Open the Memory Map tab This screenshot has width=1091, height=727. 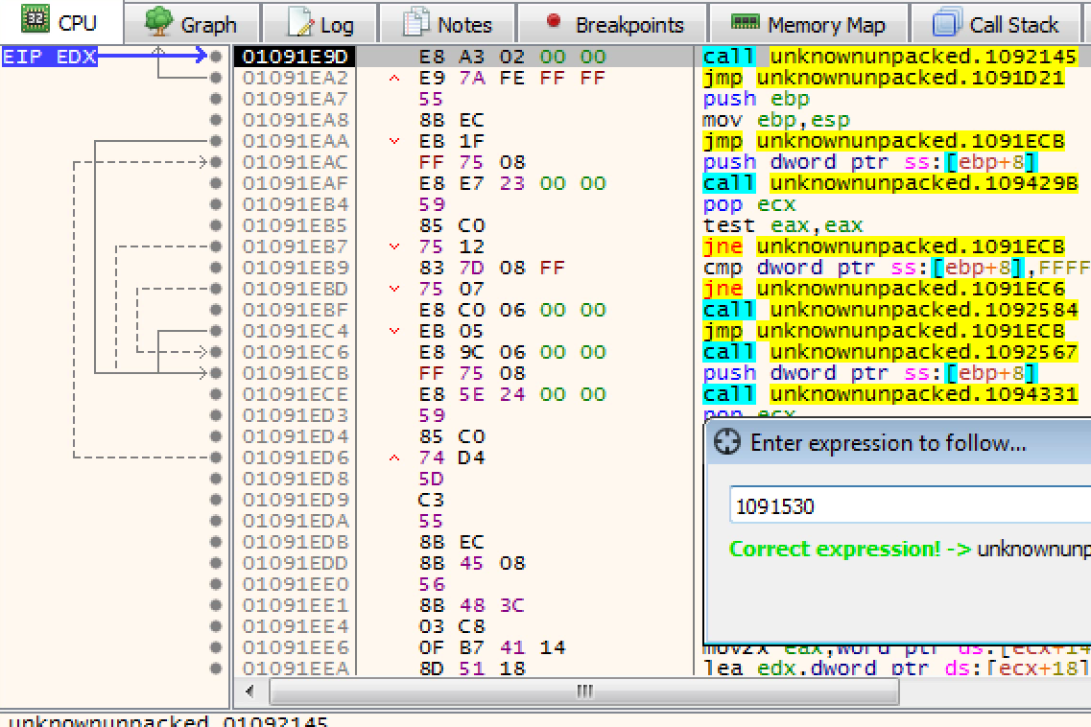pos(807,24)
